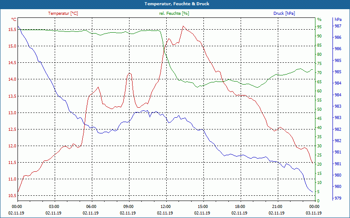Click the '15,0' temperature axis value

pyautogui.click(x=13, y=46)
